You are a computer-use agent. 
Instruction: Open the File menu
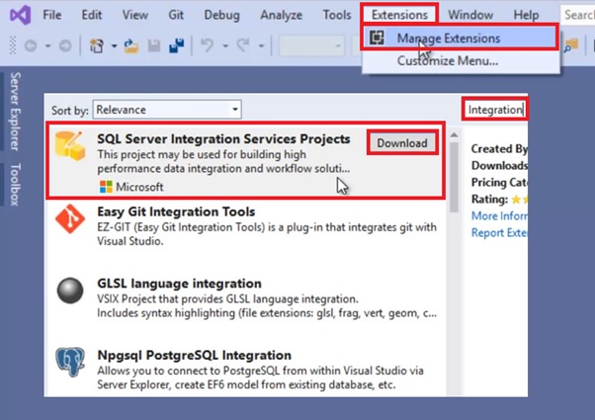[52, 15]
